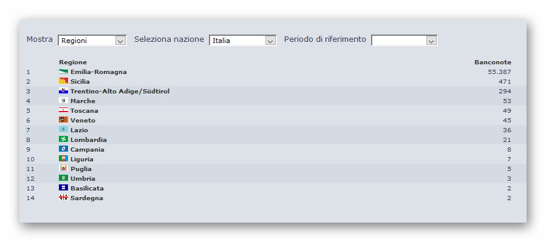Click the Veneto flag icon

click(x=63, y=120)
